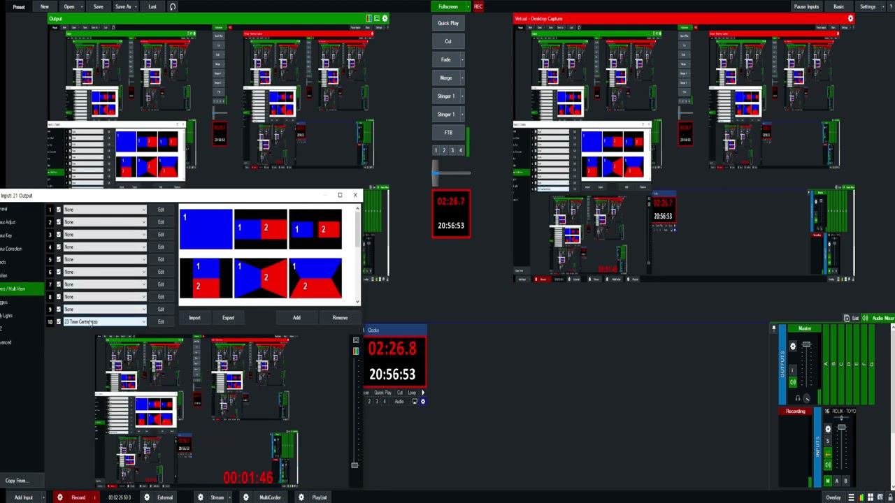895x503 pixels.
Task: Toggle layer 3 checkbox
Action: 59,235
